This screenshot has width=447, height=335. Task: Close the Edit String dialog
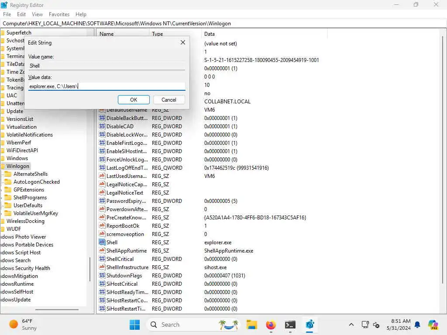(183, 42)
